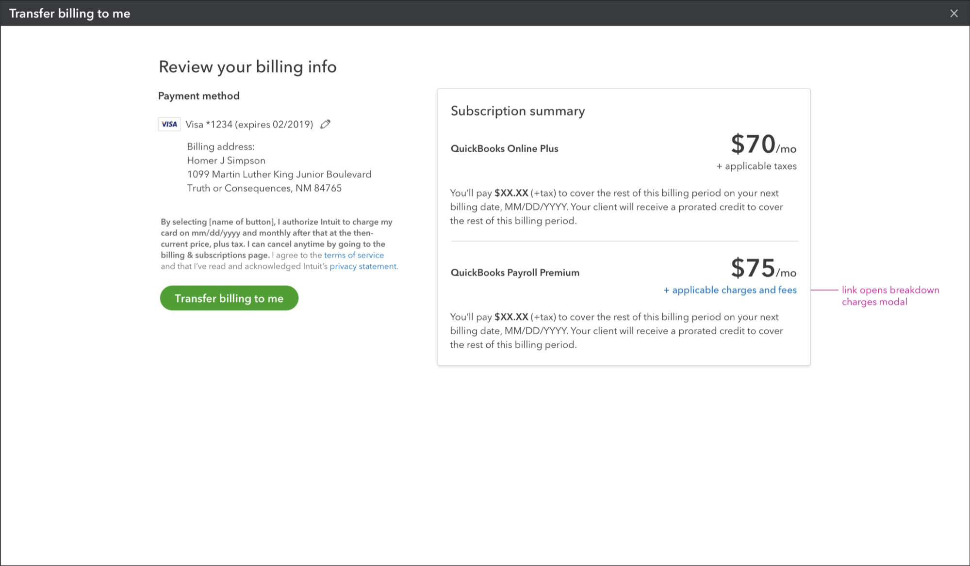This screenshot has width=970, height=566.
Task: Click the Subscription summary heading
Action: tap(518, 111)
